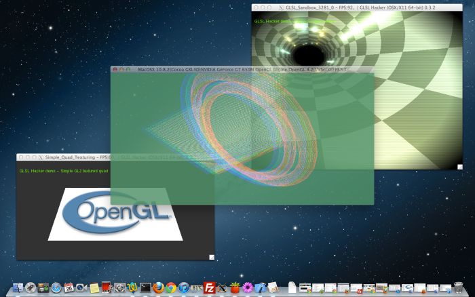
Task: Close the Simple_Quad_Texturing window
Action: pyautogui.click(x=21, y=157)
